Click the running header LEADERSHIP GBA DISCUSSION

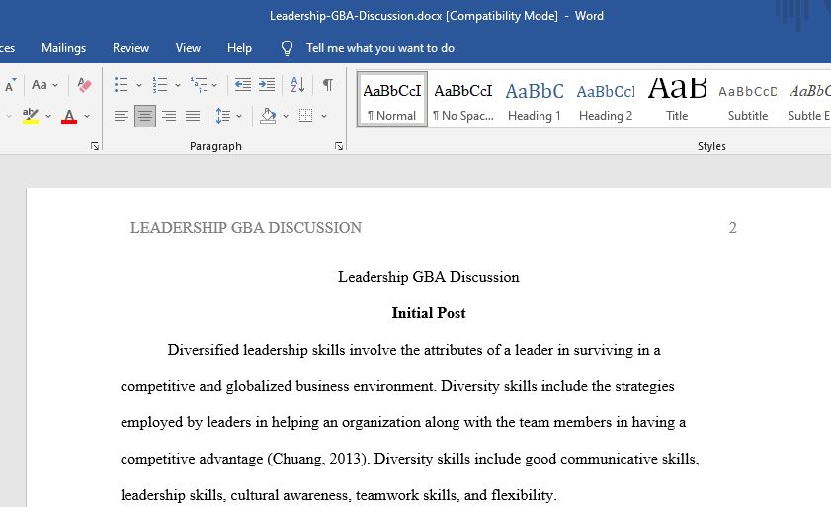tap(246, 228)
